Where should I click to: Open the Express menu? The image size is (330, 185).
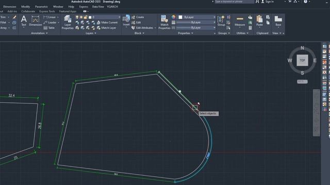click(84, 7)
